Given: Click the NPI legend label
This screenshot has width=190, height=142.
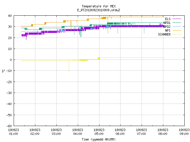Looking at the screenshot, I should pos(168,30).
